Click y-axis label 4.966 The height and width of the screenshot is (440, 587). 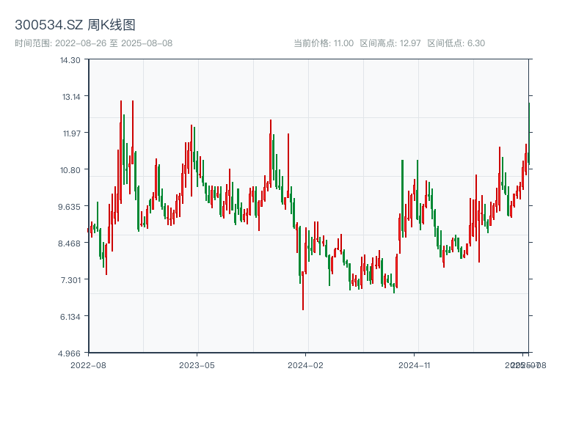[x=69, y=353]
